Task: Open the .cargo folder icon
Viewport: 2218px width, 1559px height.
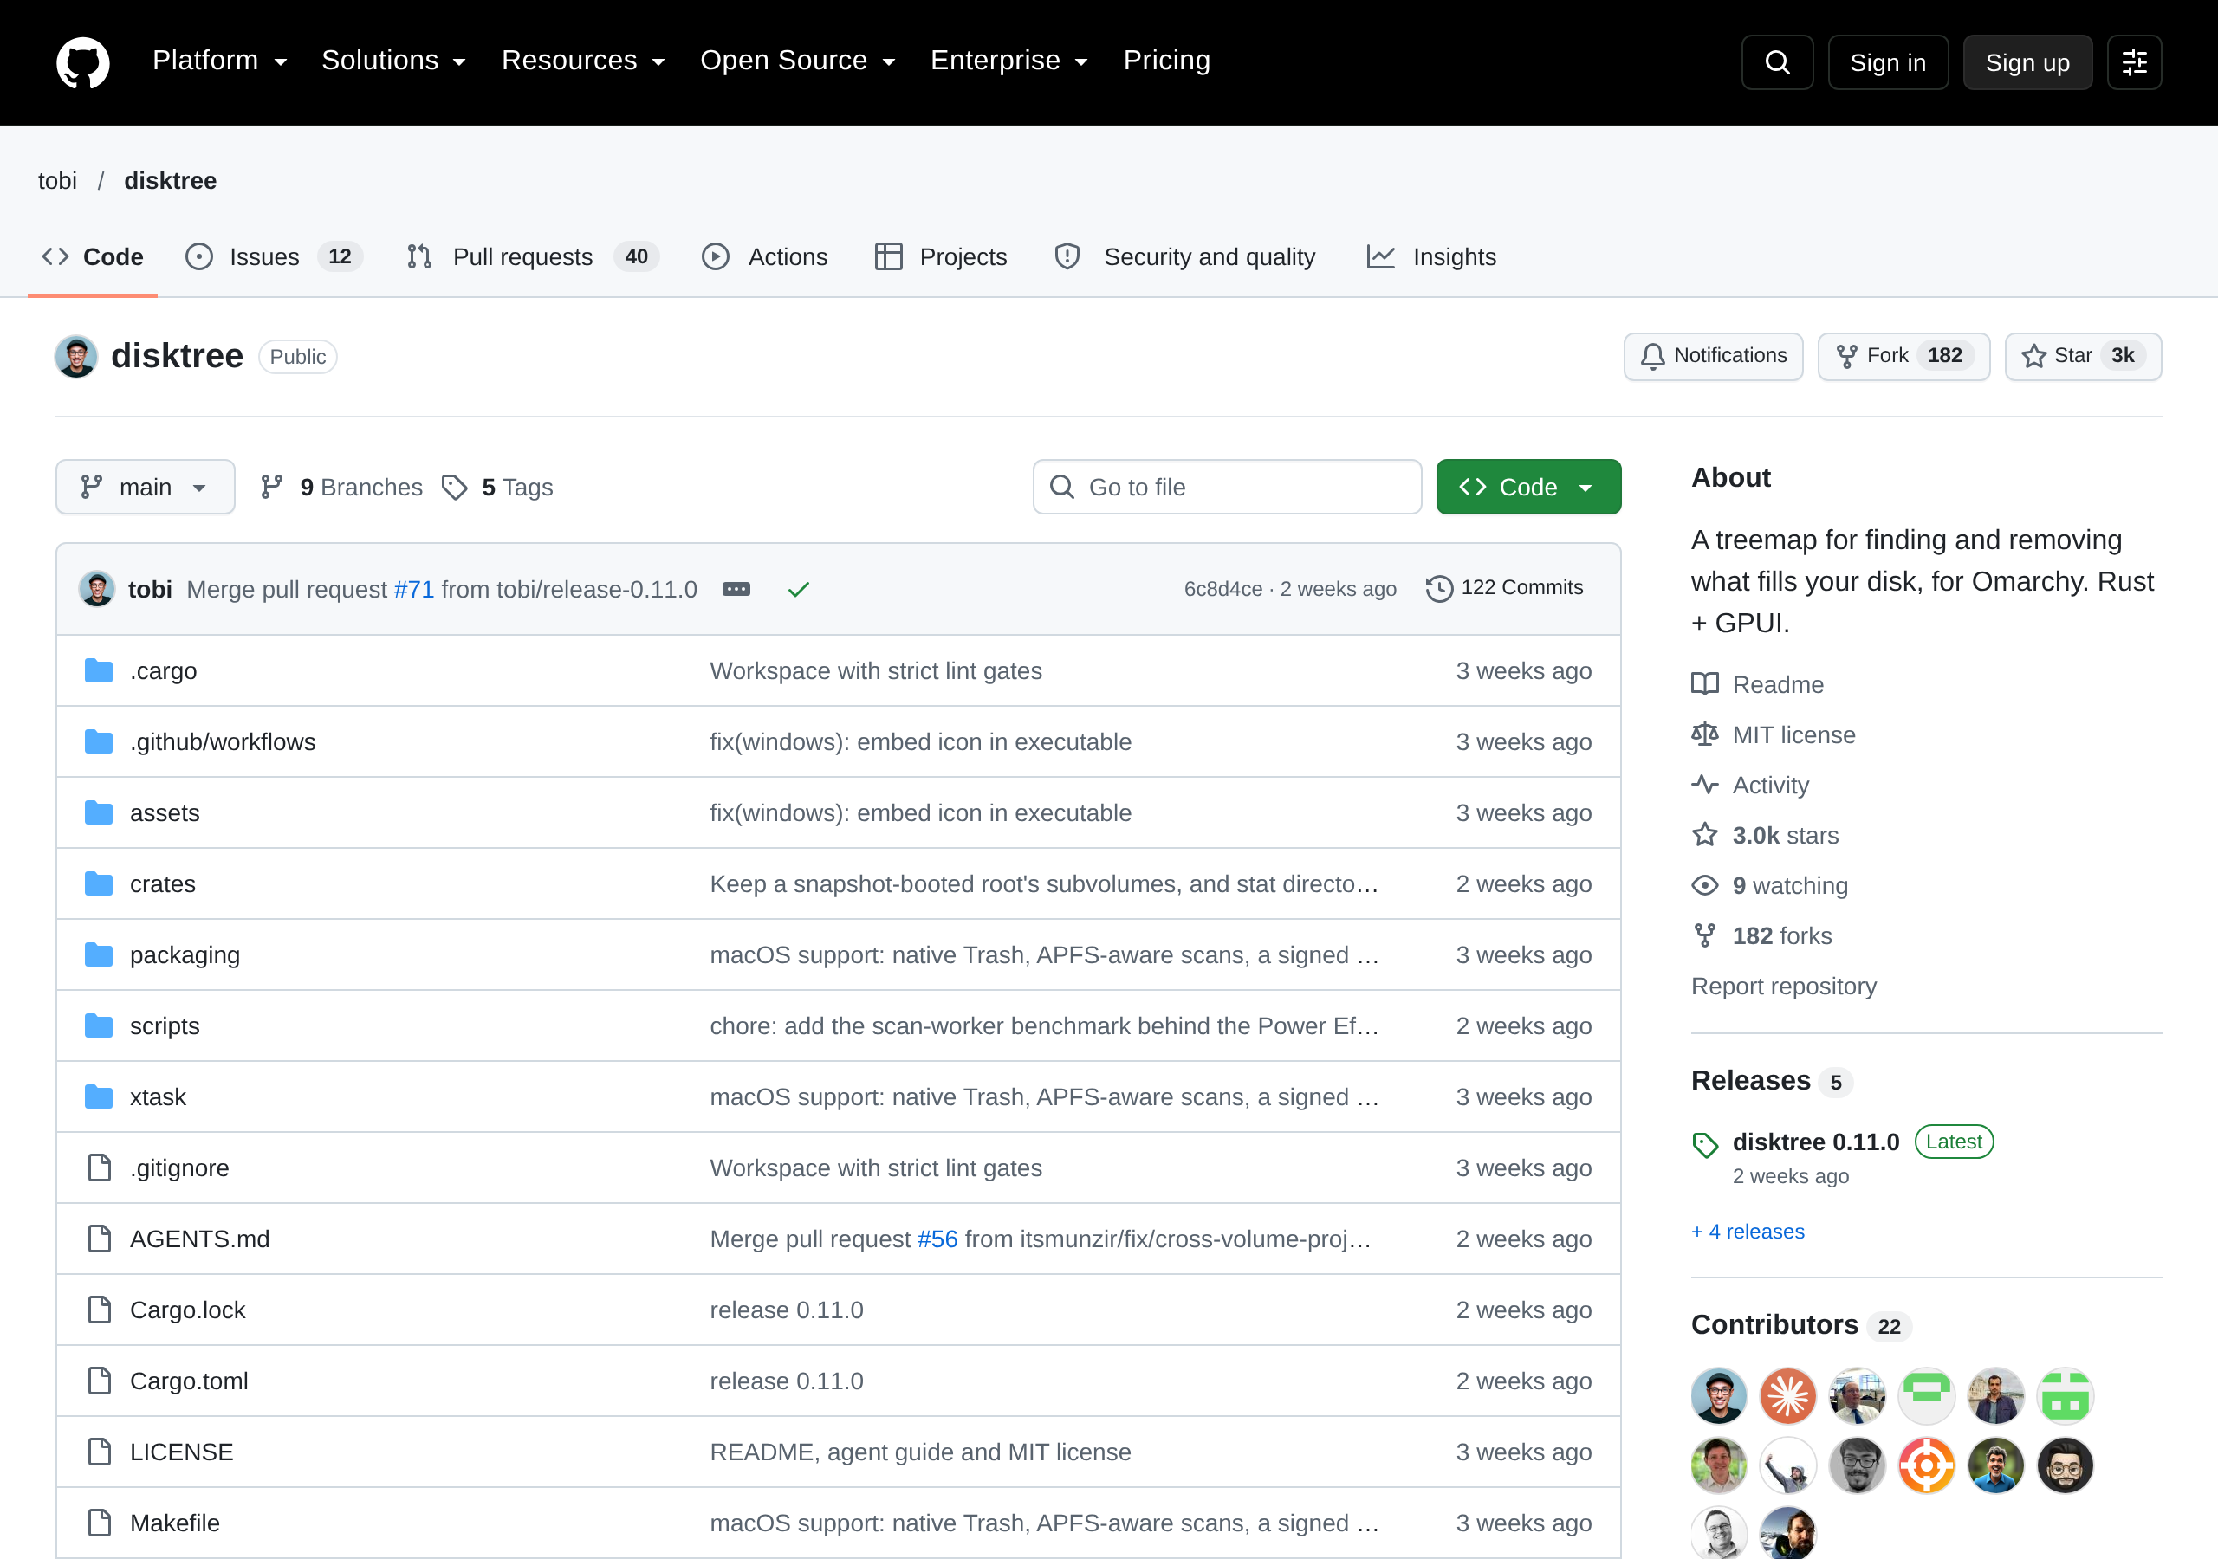Action: point(99,670)
